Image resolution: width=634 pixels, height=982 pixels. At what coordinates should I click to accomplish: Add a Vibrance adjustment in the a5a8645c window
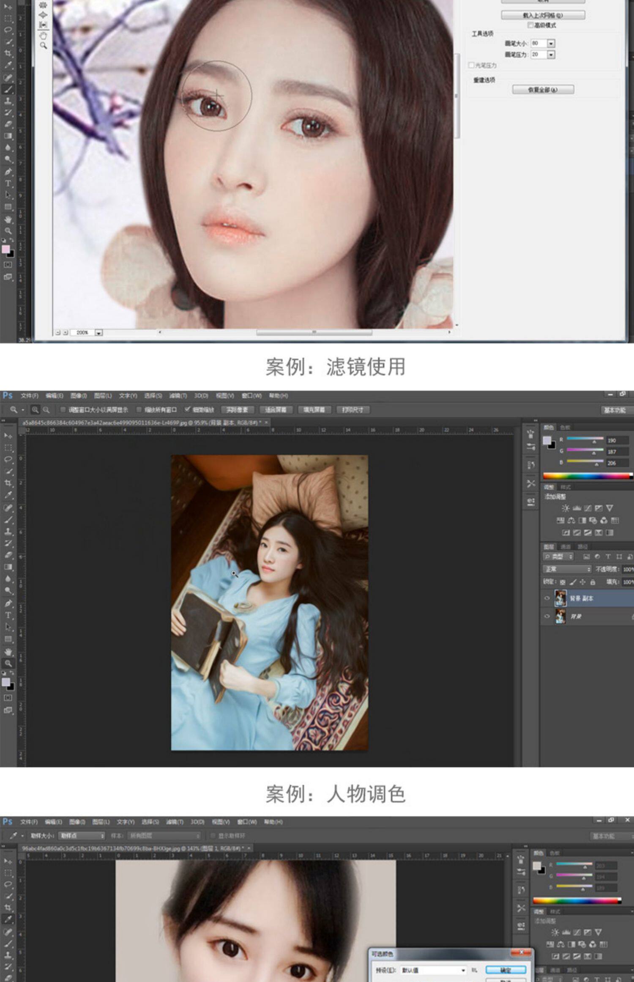point(609,508)
